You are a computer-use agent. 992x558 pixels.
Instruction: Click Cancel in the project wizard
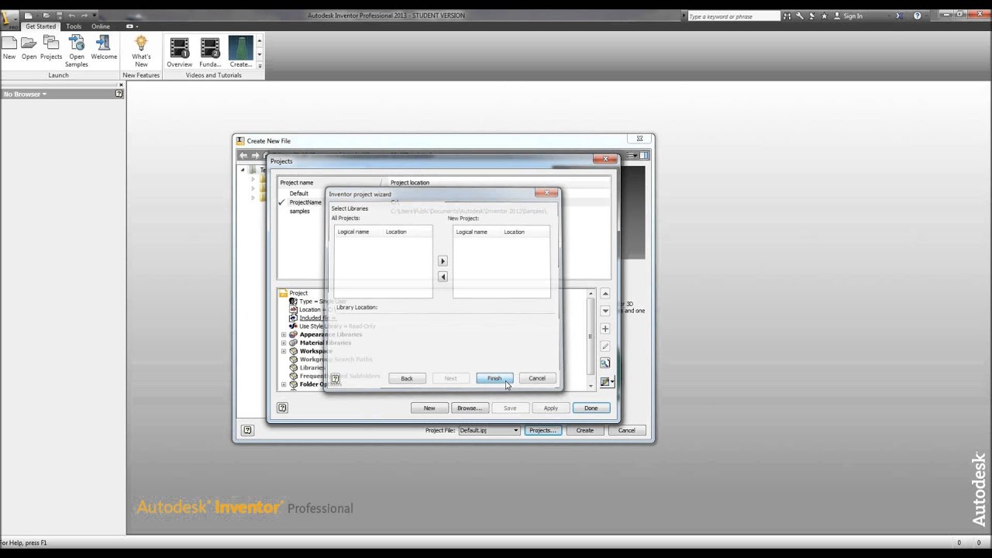point(537,378)
